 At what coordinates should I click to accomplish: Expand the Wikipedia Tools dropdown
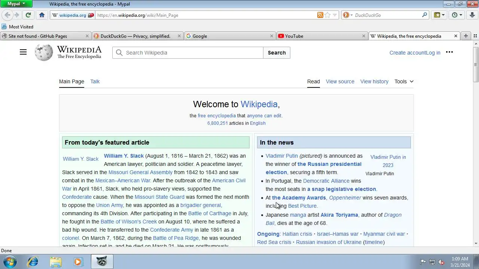tap(404, 81)
